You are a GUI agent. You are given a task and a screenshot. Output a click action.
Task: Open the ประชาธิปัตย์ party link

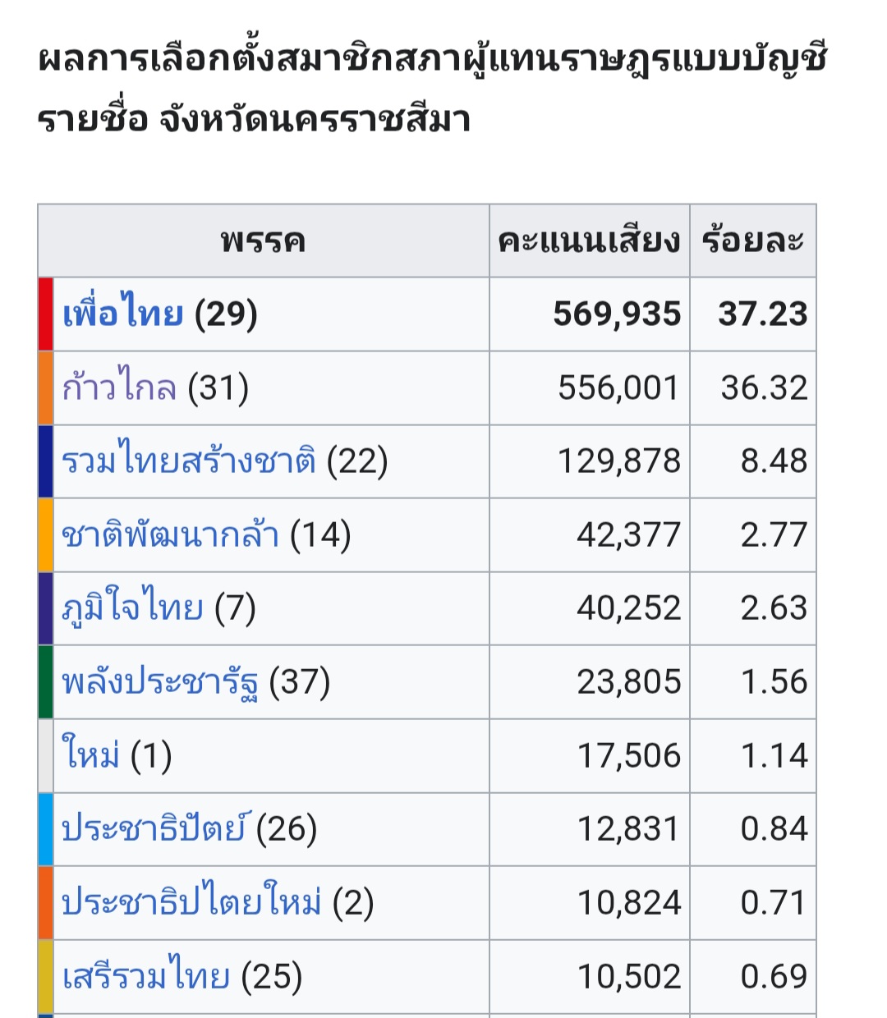coord(154,829)
